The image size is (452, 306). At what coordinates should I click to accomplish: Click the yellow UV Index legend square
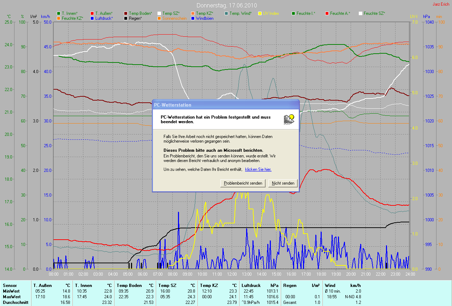[x=260, y=13]
